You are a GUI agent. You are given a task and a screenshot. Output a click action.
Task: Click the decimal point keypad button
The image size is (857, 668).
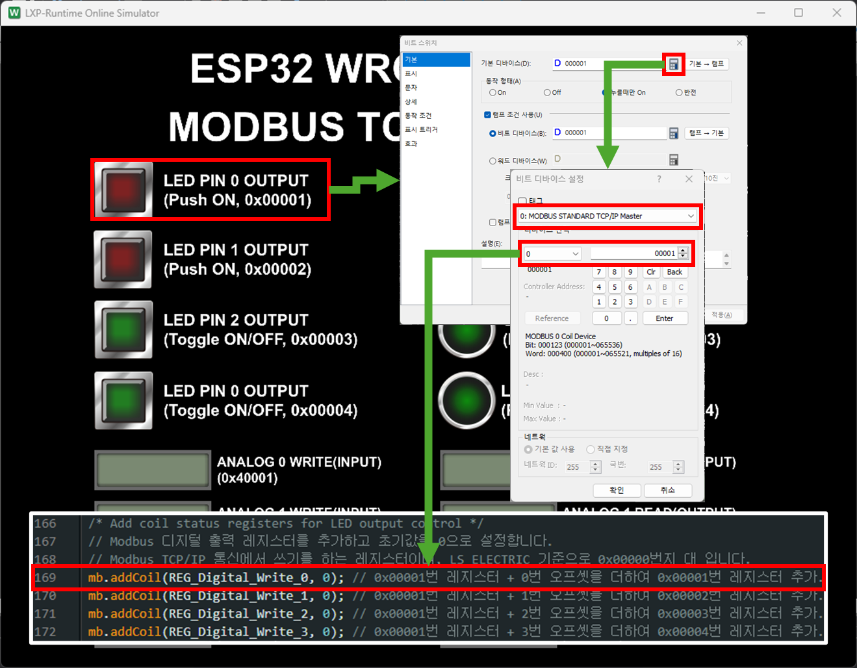tap(630, 318)
